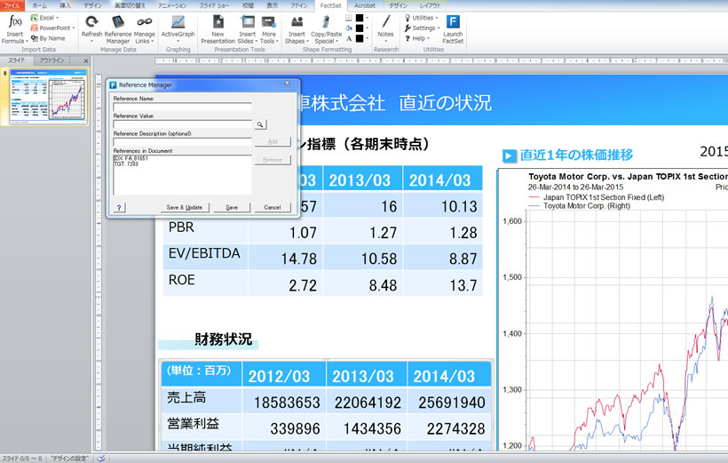The height and width of the screenshot is (463, 728).
Task: Click the Remove button in Reference Manager
Action: coord(273,160)
